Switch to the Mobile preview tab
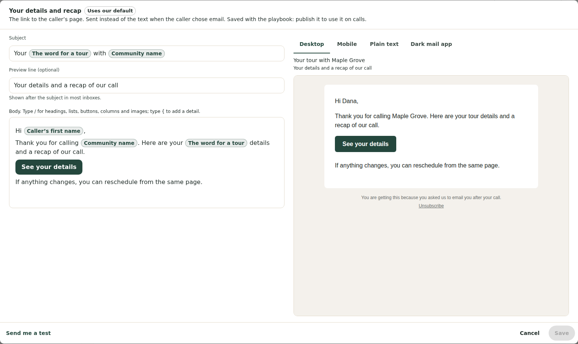This screenshot has height=344, width=578. click(x=347, y=44)
